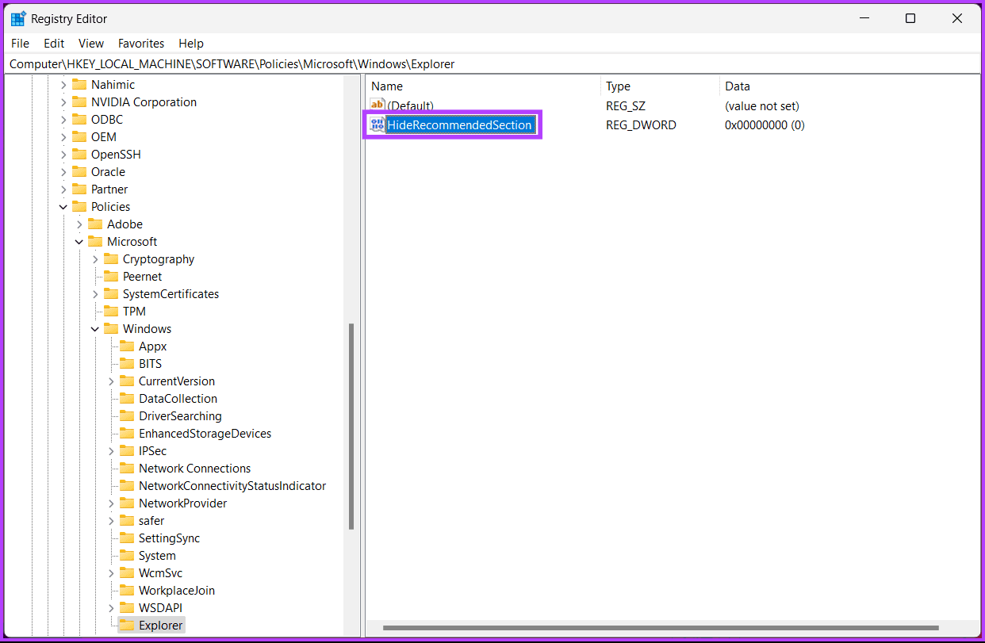Click the Adobe folder icon

[94, 224]
